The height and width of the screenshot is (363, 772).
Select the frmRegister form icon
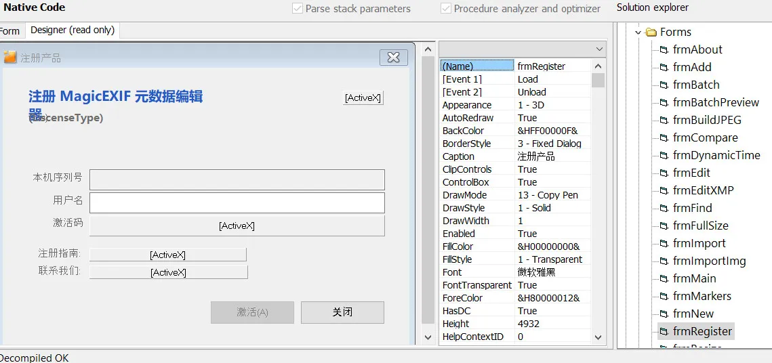tap(664, 332)
